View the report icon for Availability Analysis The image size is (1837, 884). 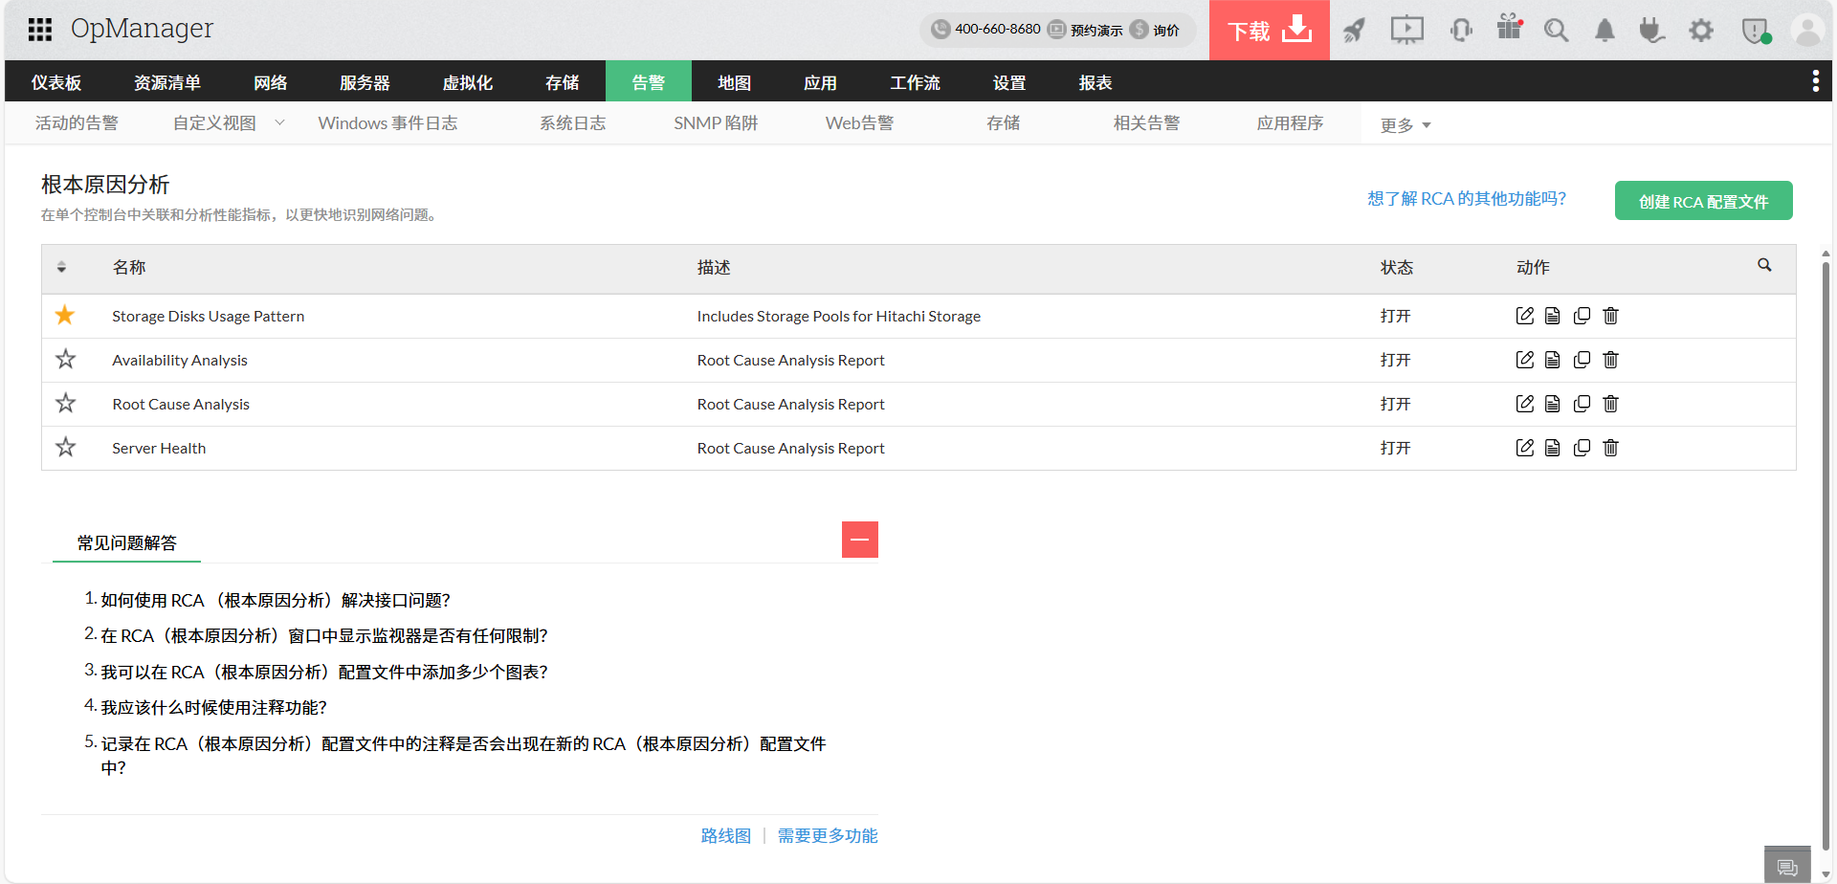1553,360
